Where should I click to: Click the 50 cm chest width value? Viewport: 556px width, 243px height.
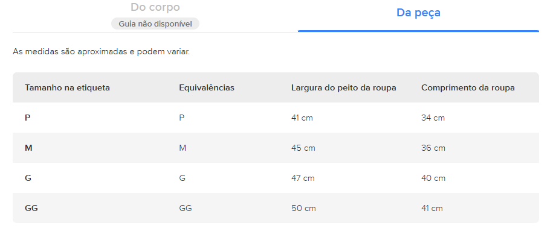[x=303, y=208]
